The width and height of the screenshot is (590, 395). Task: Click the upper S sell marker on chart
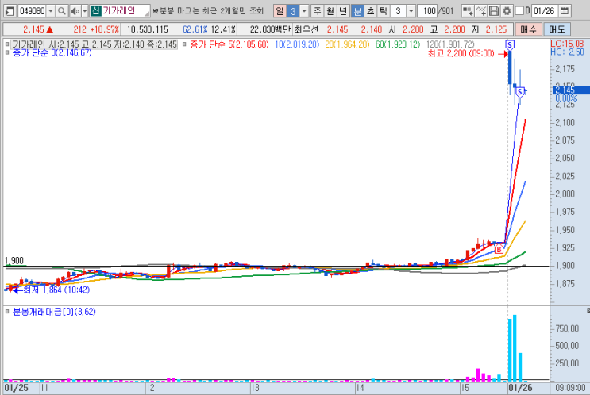[510, 45]
